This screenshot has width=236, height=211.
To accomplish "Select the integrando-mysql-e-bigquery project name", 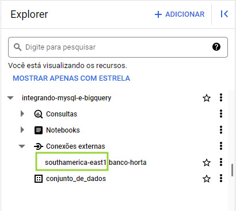I will [x=66, y=98].
